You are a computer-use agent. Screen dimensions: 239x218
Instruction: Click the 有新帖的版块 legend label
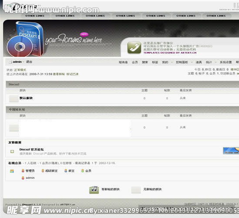coord(111,189)
